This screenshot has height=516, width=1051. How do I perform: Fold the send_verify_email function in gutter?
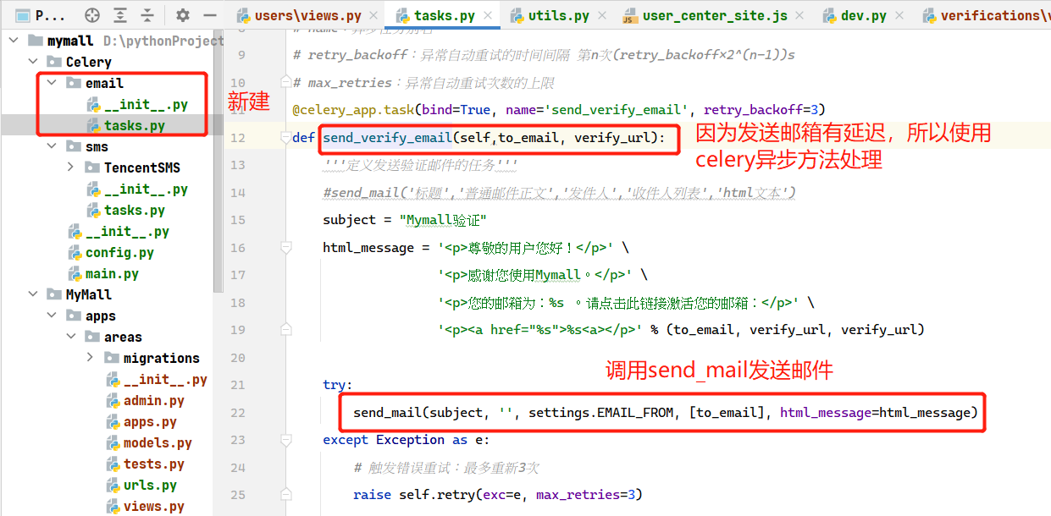coord(285,137)
